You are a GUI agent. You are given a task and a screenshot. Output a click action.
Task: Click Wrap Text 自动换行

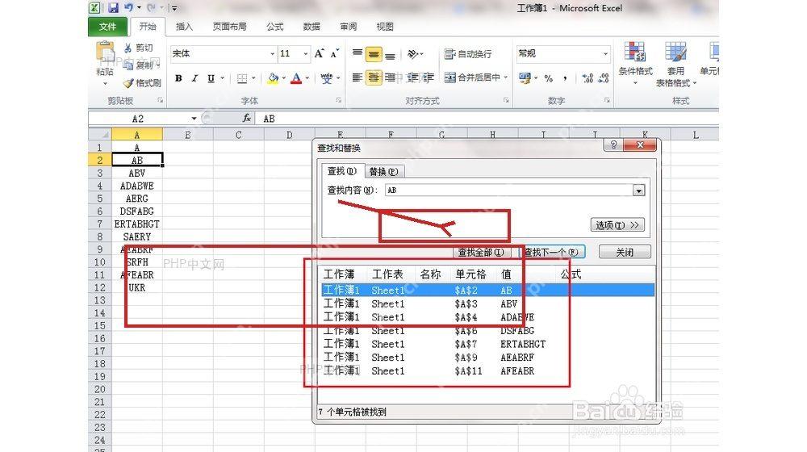click(467, 53)
